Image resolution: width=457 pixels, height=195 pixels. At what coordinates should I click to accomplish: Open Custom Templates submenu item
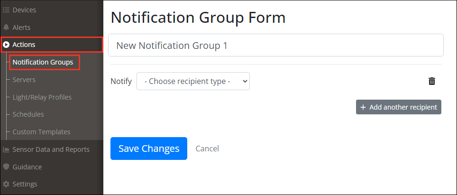pos(41,132)
